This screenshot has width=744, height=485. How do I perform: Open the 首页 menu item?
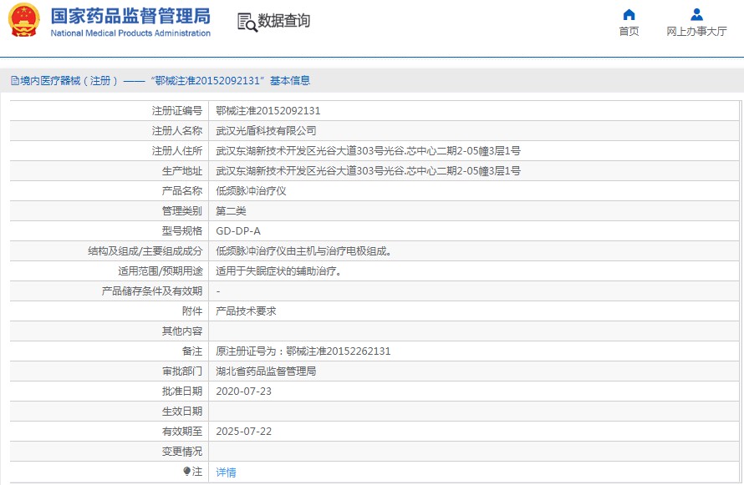(x=629, y=32)
